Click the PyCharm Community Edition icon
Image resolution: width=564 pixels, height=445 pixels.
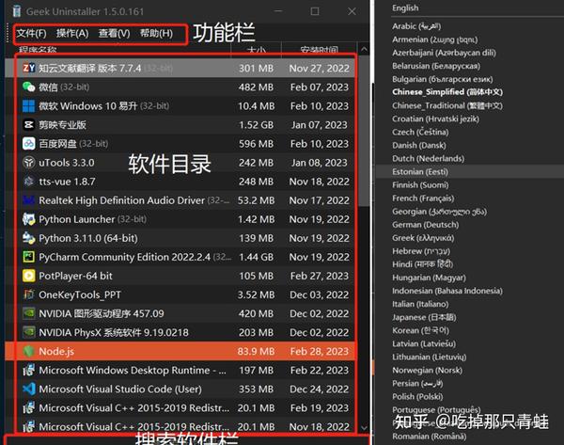(29, 257)
